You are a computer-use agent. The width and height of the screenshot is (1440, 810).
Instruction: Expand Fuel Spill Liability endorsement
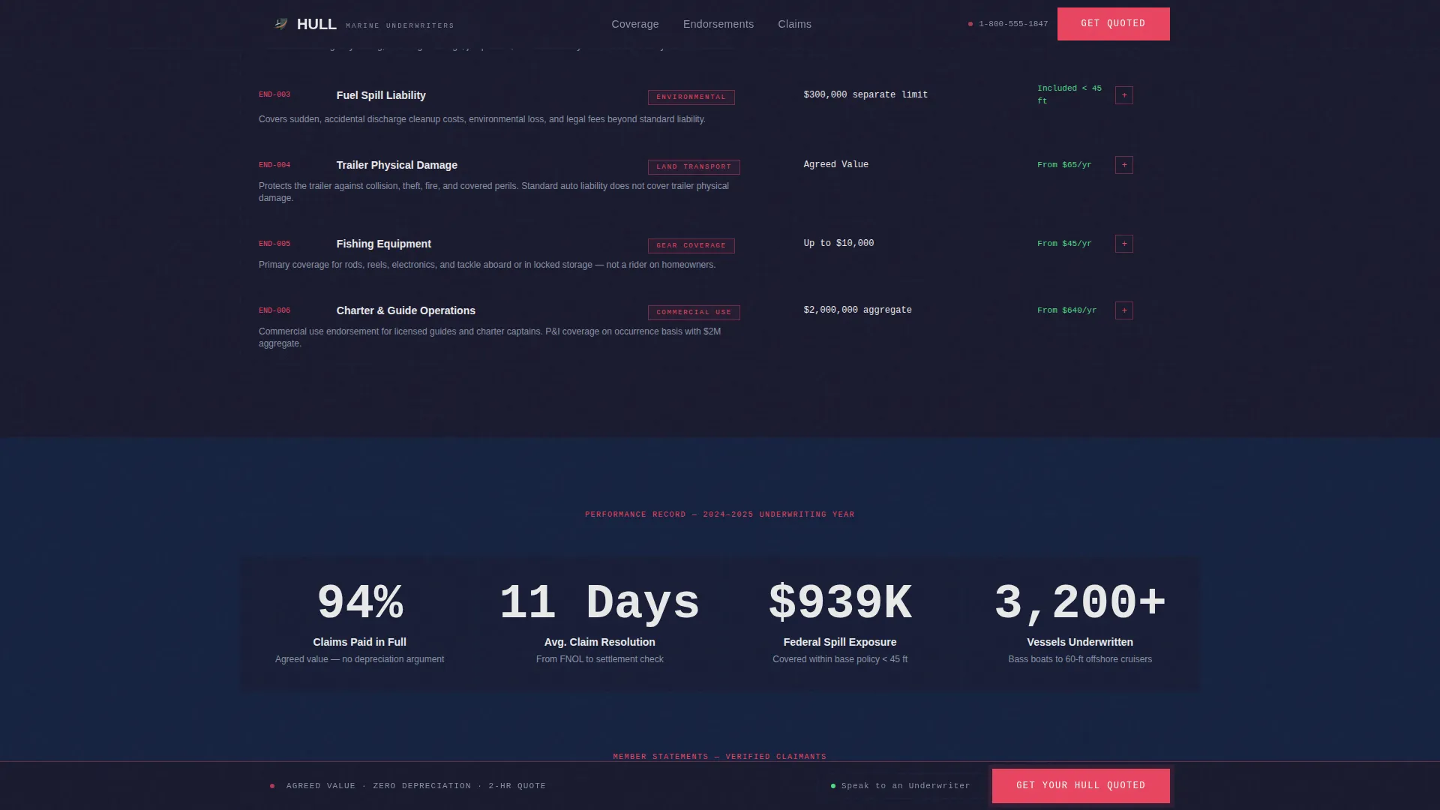[1124, 95]
